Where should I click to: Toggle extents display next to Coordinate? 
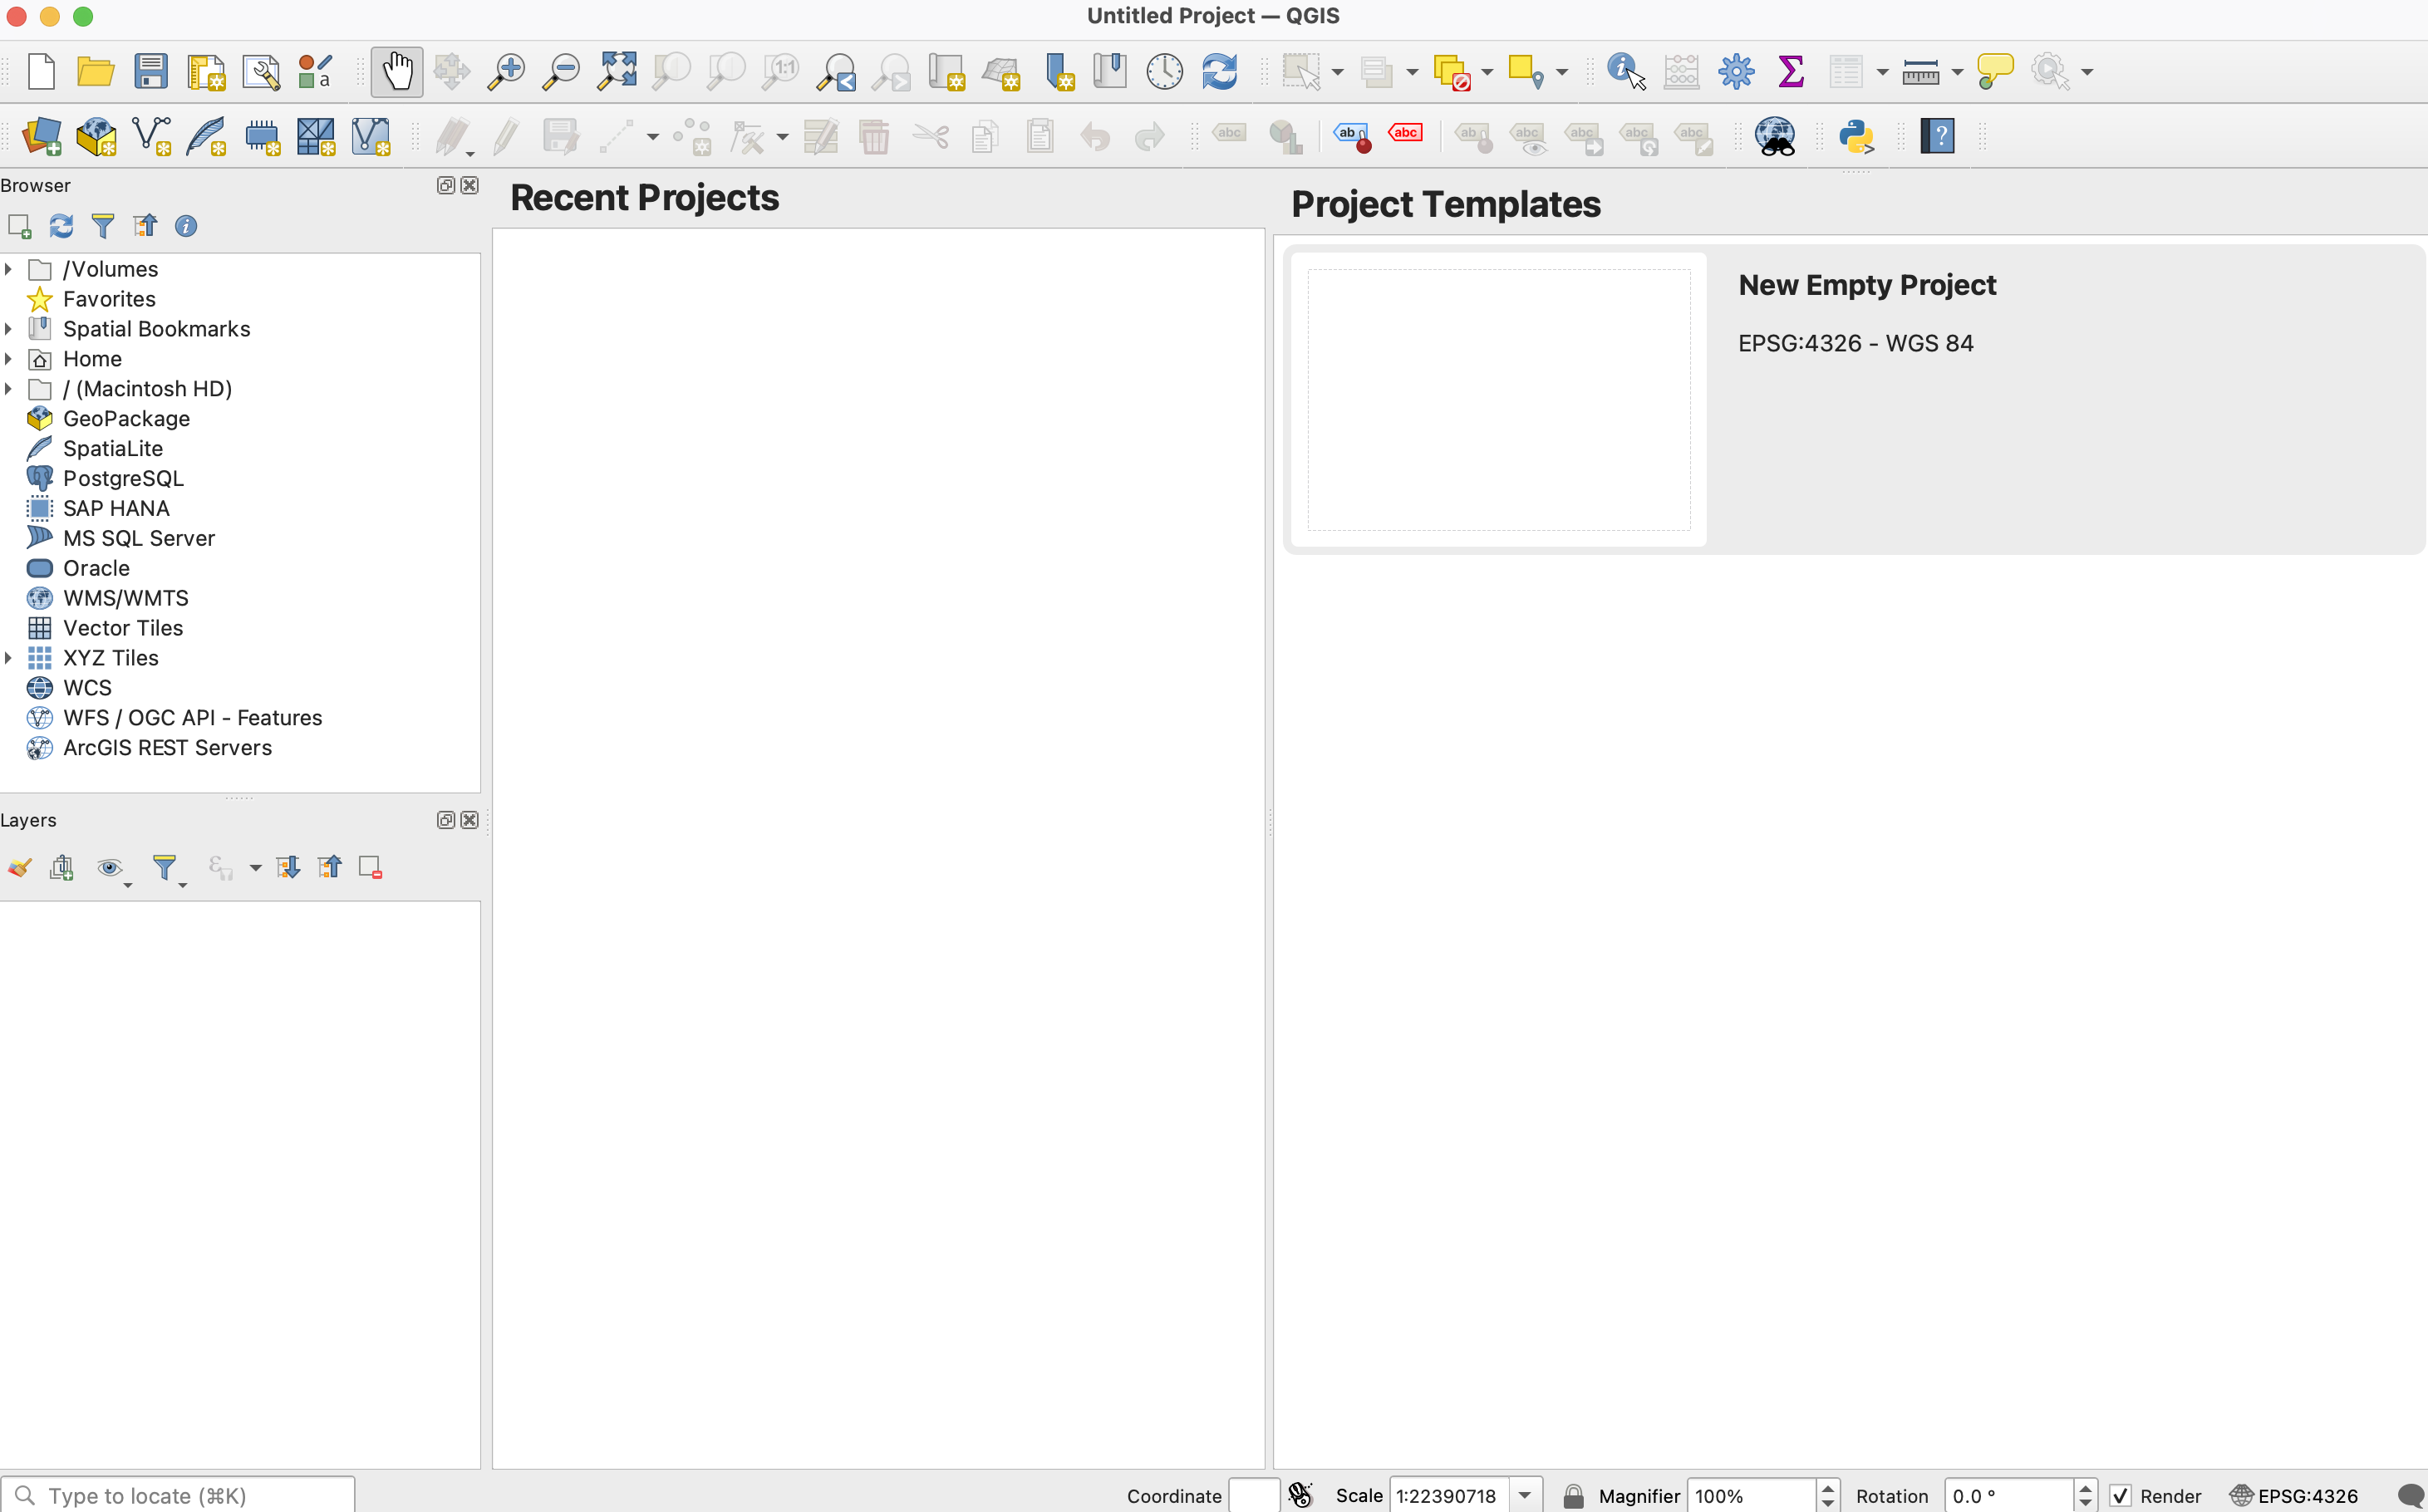[1300, 1495]
